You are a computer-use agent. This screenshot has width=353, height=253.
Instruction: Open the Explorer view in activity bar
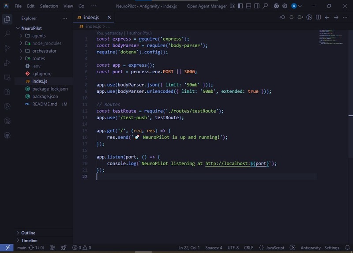(x=7, y=19)
